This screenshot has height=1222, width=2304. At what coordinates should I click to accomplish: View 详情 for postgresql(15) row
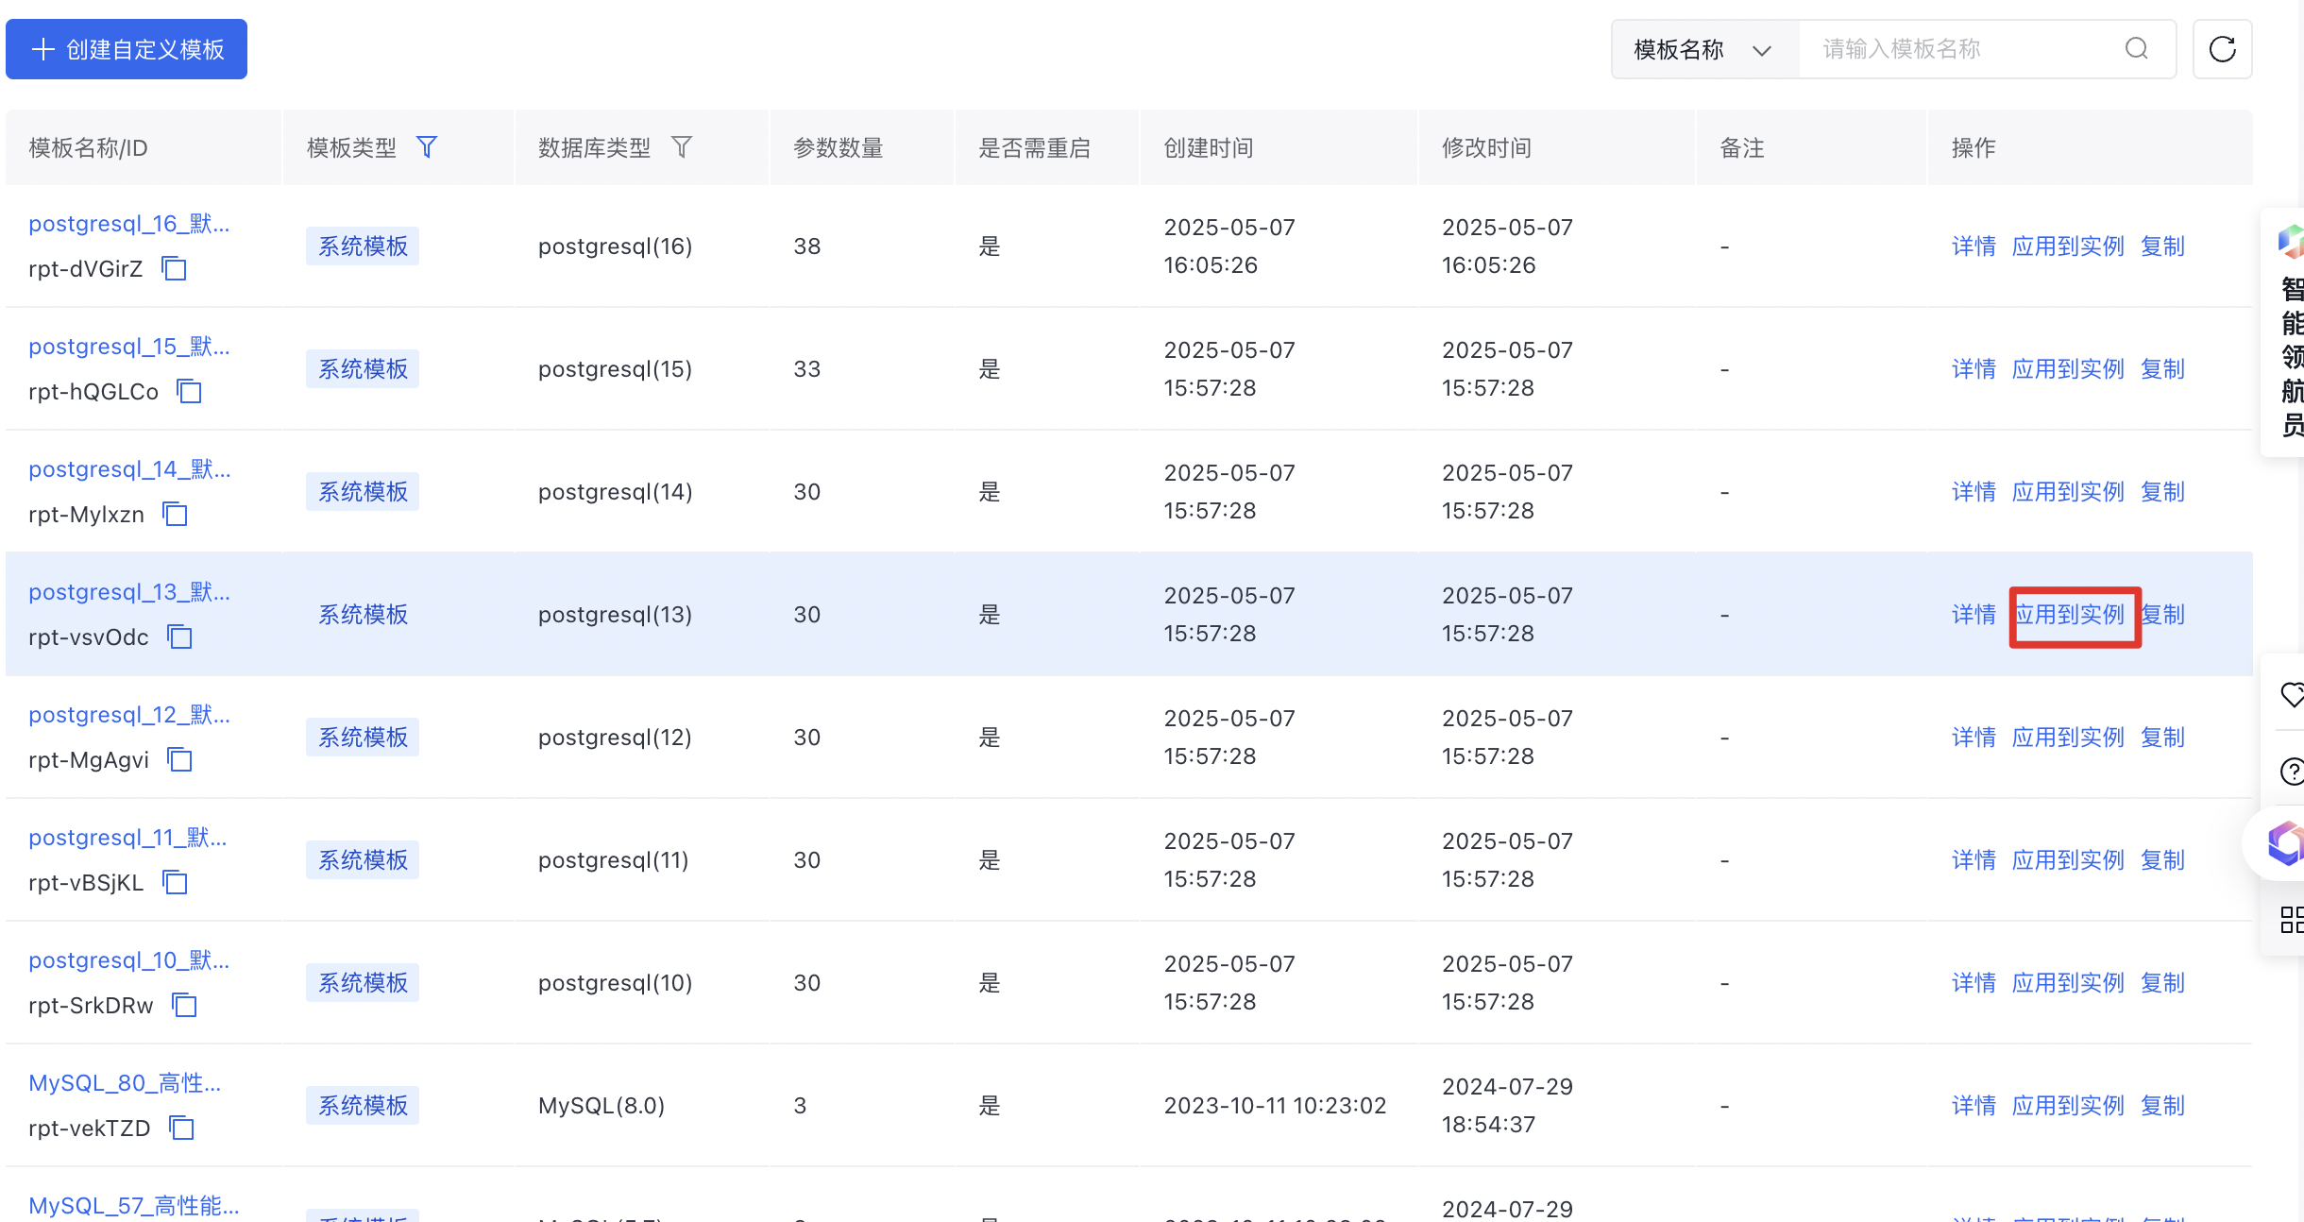point(1974,369)
